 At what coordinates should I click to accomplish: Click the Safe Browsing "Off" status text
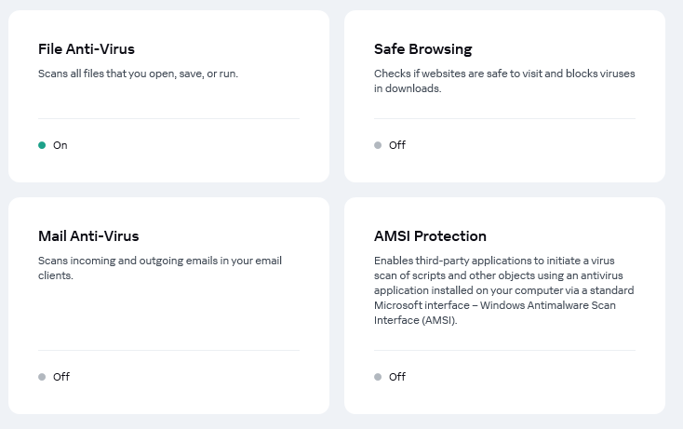(397, 145)
